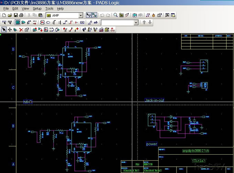Click the grey up arrow button
The image size is (234, 173).
144,22
